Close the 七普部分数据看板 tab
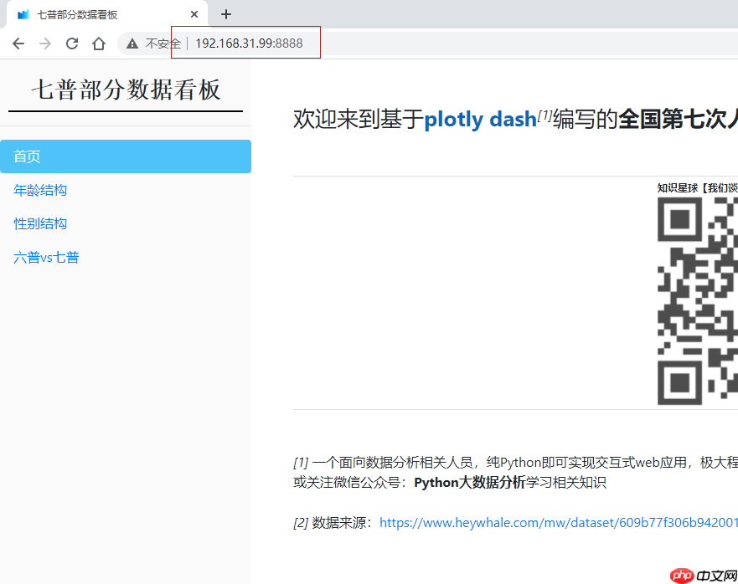The height and width of the screenshot is (584, 738). [194, 13]
